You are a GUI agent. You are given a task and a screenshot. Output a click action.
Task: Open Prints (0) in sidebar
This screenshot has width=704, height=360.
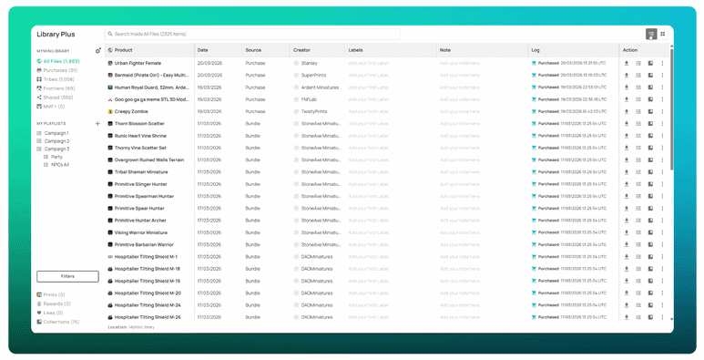point(51,294)
